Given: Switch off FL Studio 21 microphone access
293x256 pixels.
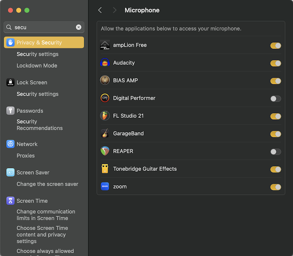Looking at the screenshot, I should point(275,116).
